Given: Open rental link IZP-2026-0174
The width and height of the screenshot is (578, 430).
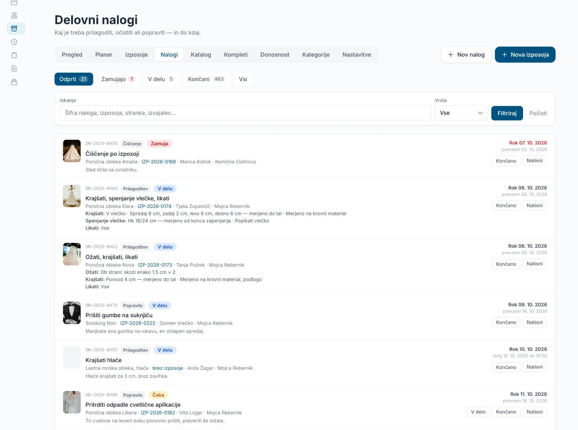Looking at the screenshot, I should pos(155,206).
